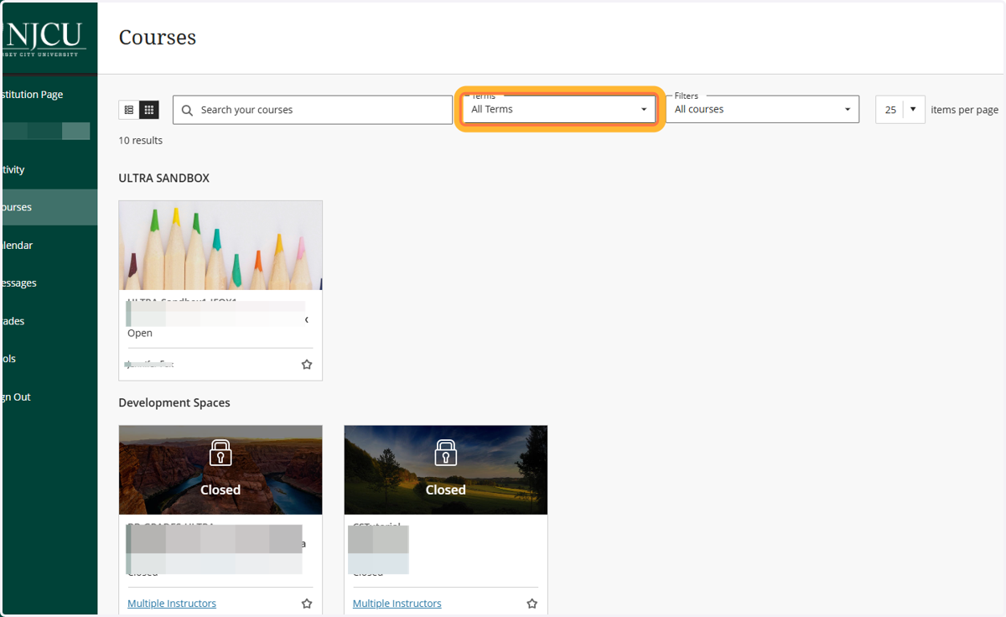Open Multiple Instructors link under meadow course

point(397,604)
